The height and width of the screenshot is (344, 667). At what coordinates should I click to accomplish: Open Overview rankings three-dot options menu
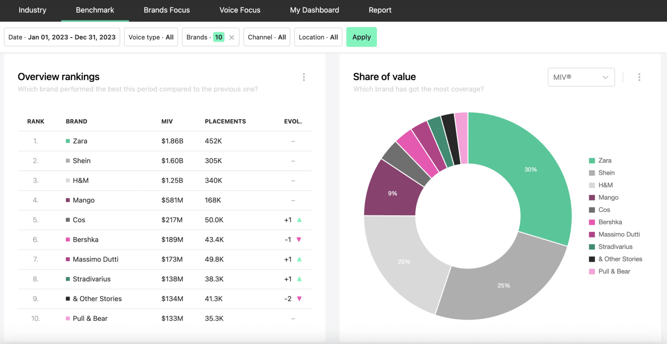(303, 77)
